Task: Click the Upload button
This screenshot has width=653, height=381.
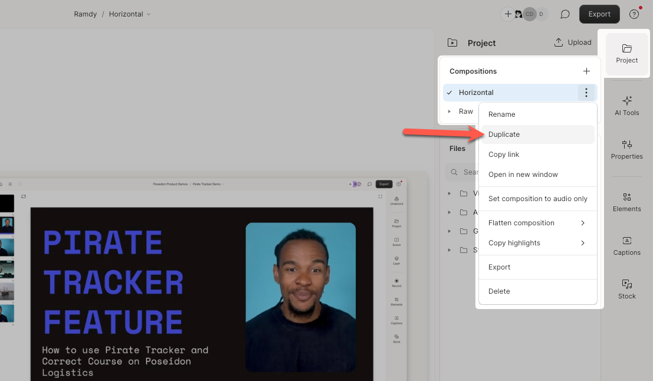Action: tap(572, 42)
